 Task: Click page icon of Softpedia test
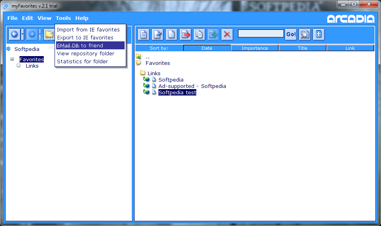154,92
